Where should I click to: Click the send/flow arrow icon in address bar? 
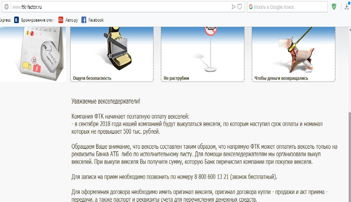(234, 7)
